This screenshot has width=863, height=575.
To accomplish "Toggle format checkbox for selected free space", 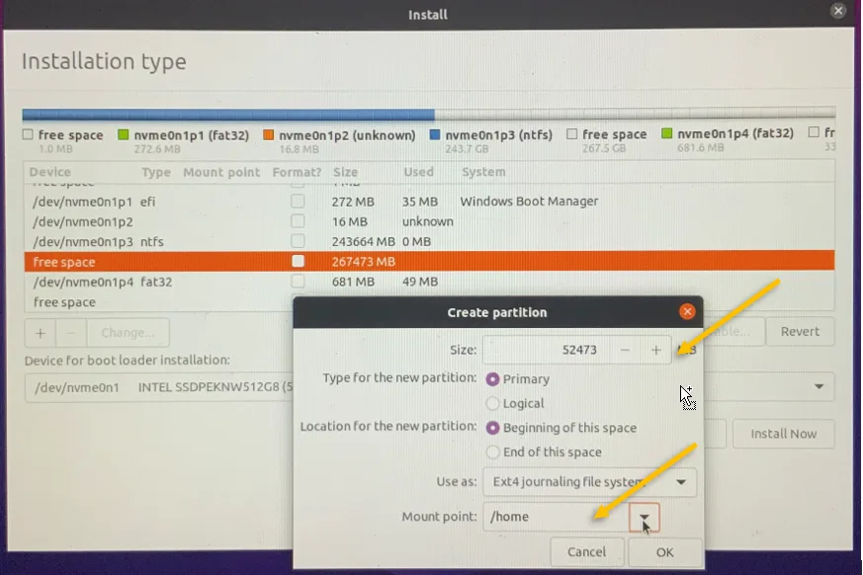I will click(x=298, y=262).
